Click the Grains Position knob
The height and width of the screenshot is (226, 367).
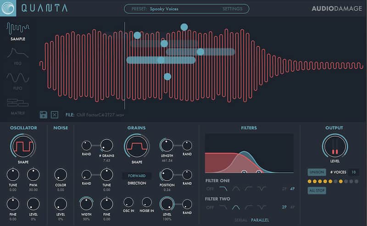167,175
